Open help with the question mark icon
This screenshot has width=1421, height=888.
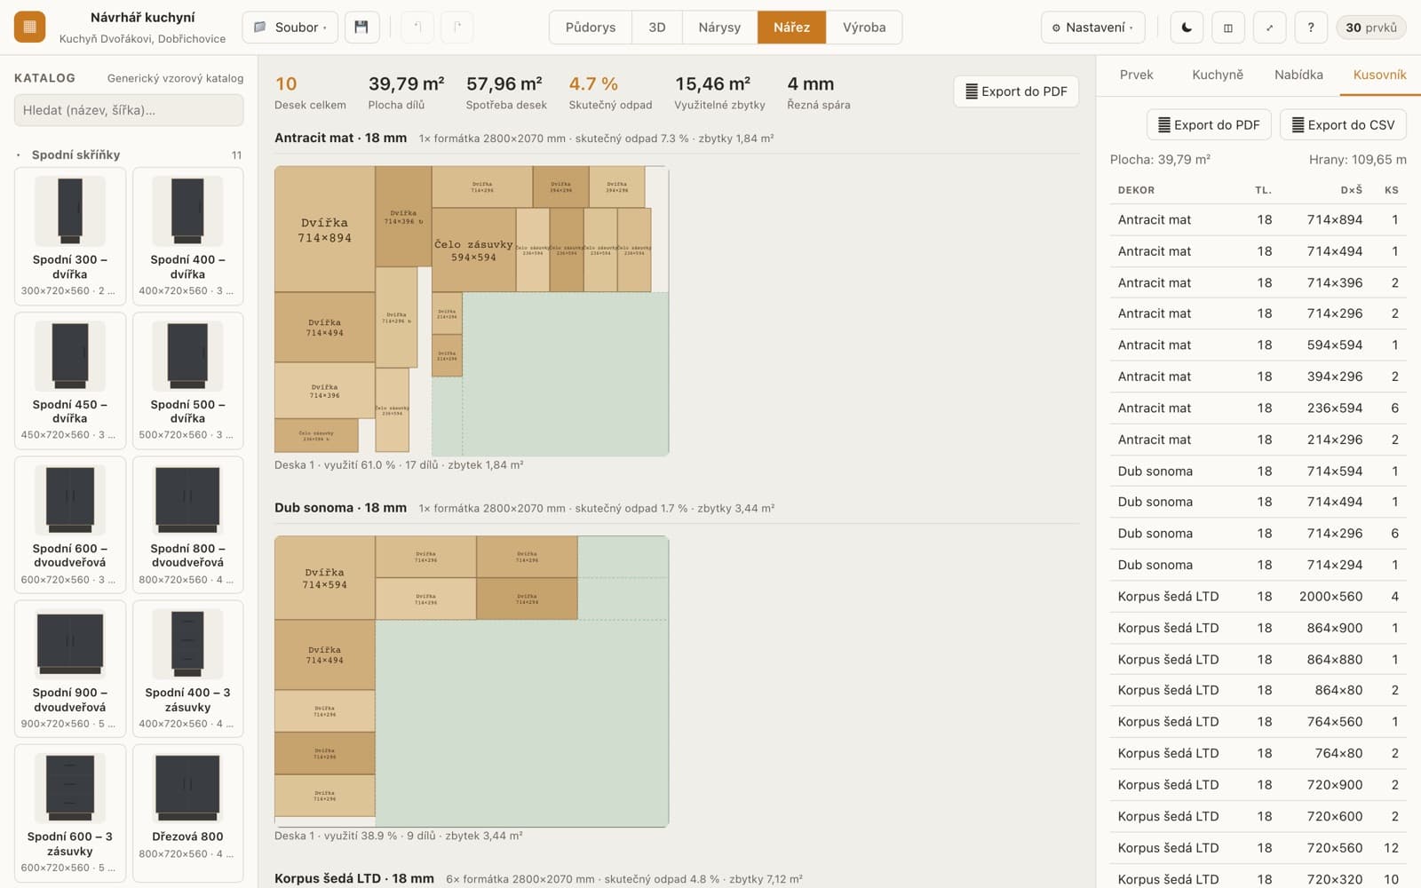click(1311, 28)
